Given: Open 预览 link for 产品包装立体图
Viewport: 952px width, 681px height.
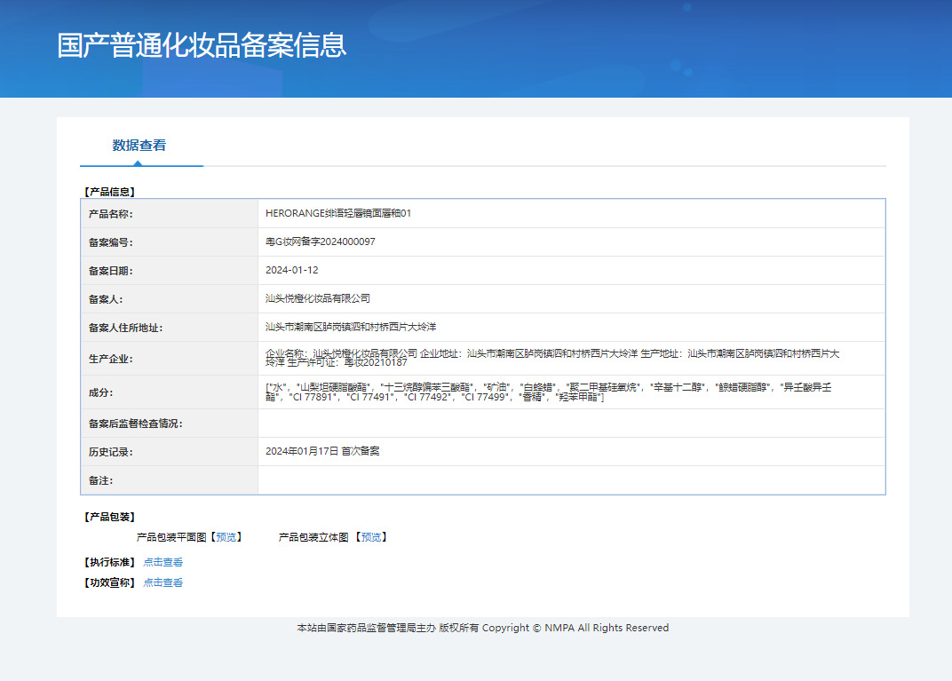Looking at the screenshot, I should click(x=371, y=537).
